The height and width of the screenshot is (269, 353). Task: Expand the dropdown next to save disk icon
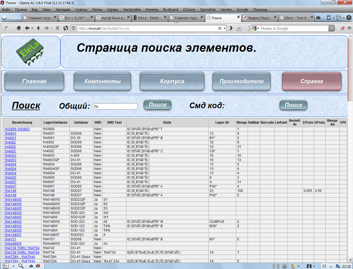314,266
